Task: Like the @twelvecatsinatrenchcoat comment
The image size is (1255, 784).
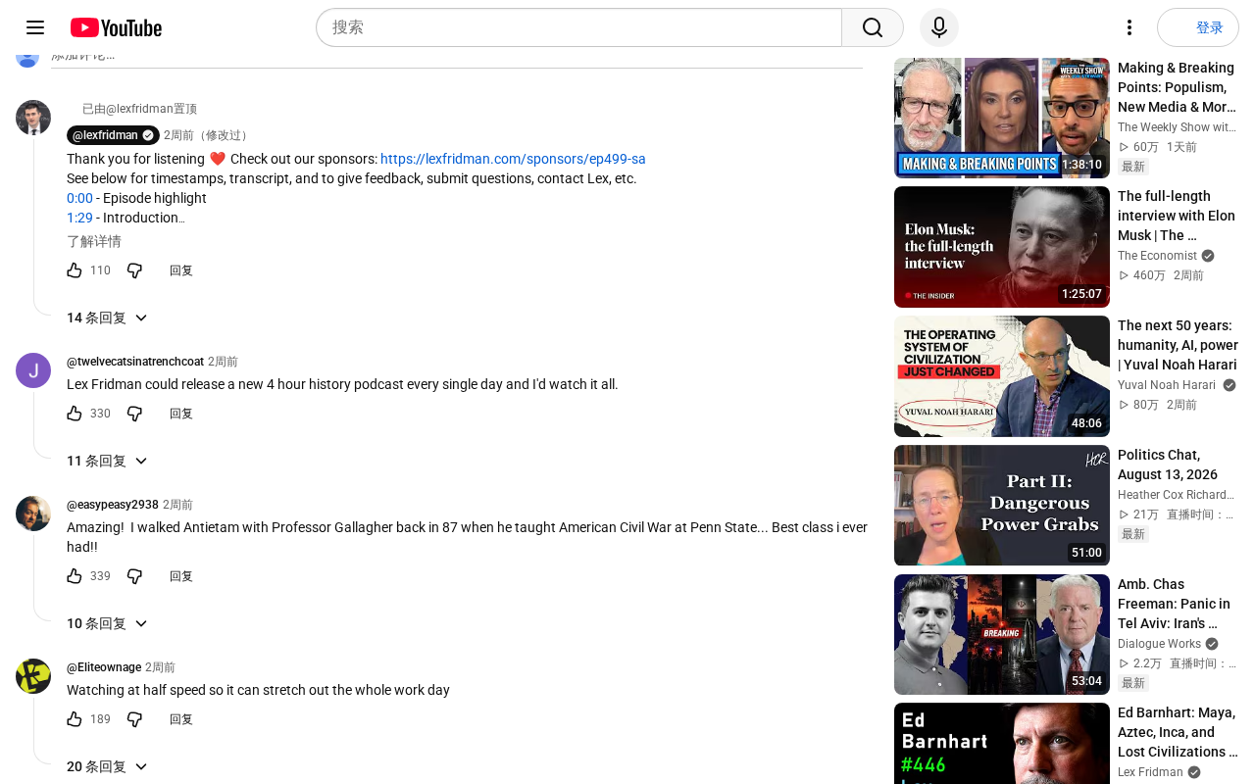Action: [75, 414]
